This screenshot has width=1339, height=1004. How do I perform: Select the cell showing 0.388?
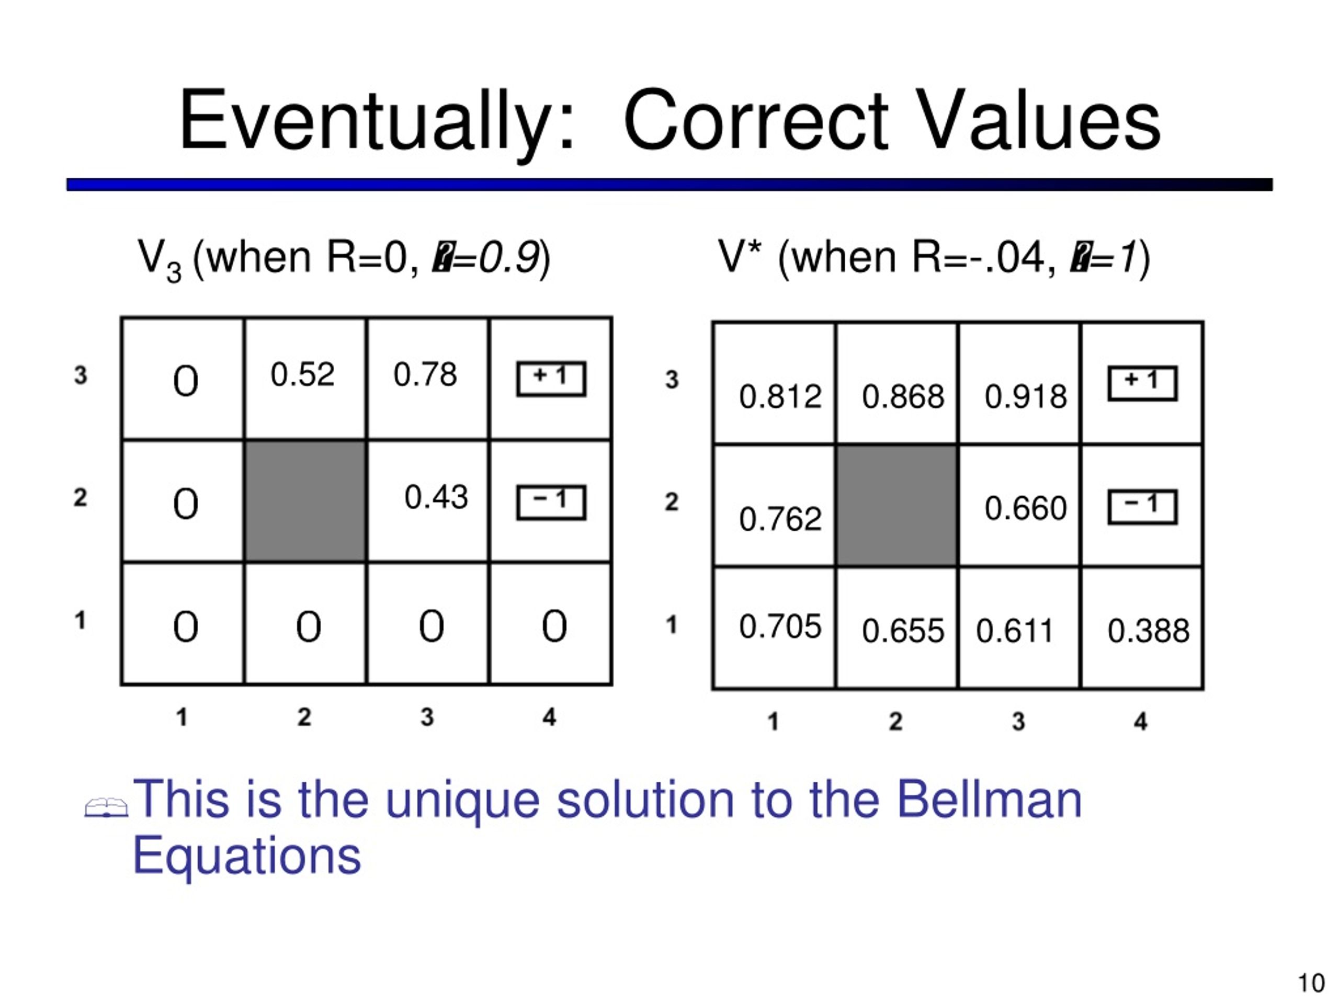(x=1142, y=627)
